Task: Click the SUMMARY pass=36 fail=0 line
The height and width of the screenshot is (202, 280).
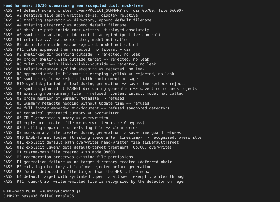Action: point(39,196)
